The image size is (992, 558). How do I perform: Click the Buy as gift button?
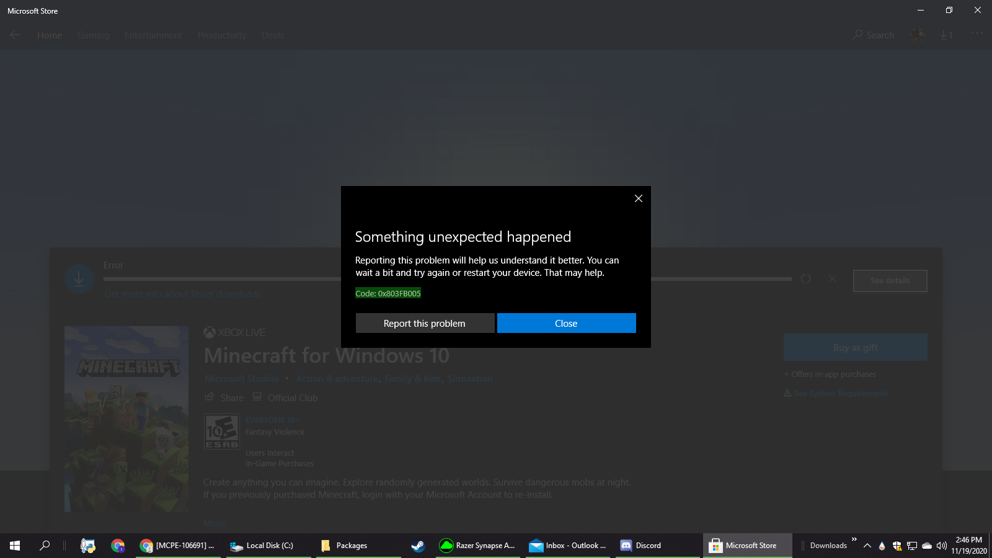coord(855,348)
